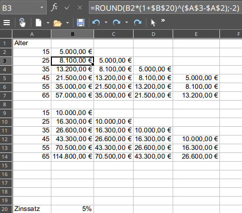Image resolution: width=242 pixels, height=213 pixels.
Task: Select column B header
Action: pyautogui.click(x=72, y=34)
